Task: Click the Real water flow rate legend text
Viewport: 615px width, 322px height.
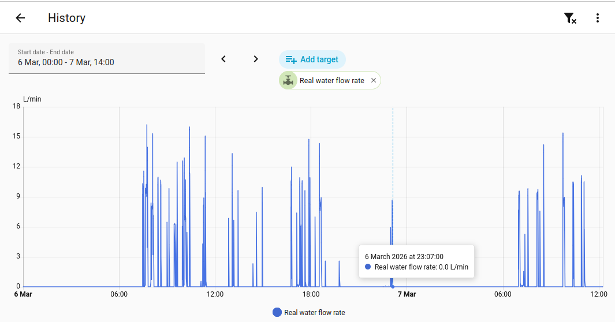Action: click(315, 312)
